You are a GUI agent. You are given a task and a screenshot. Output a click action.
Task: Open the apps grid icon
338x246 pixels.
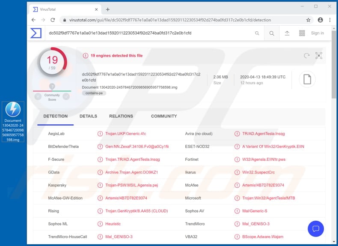coord(302,33)
